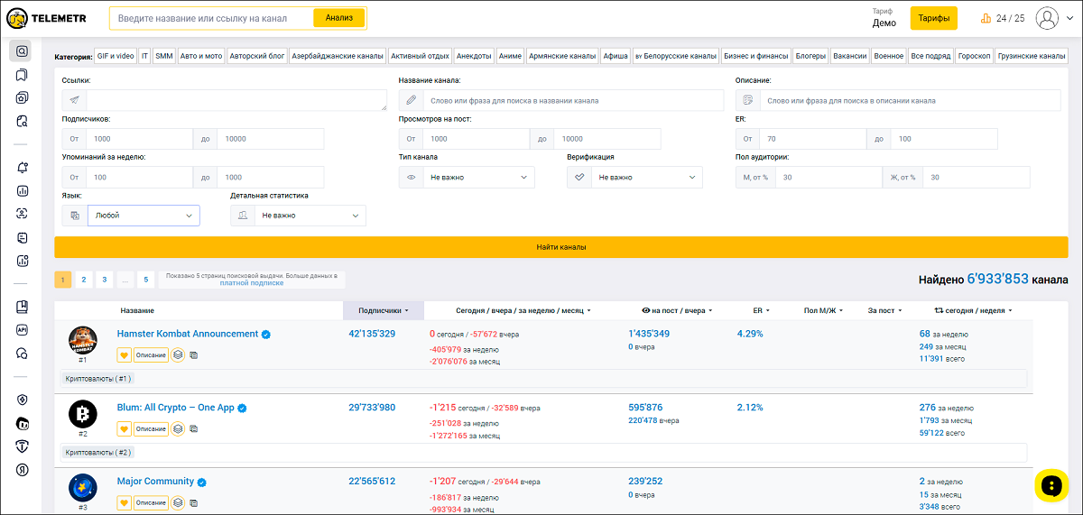
Task: Click the chat search icon in the sidebar
Action: [22, 354]
